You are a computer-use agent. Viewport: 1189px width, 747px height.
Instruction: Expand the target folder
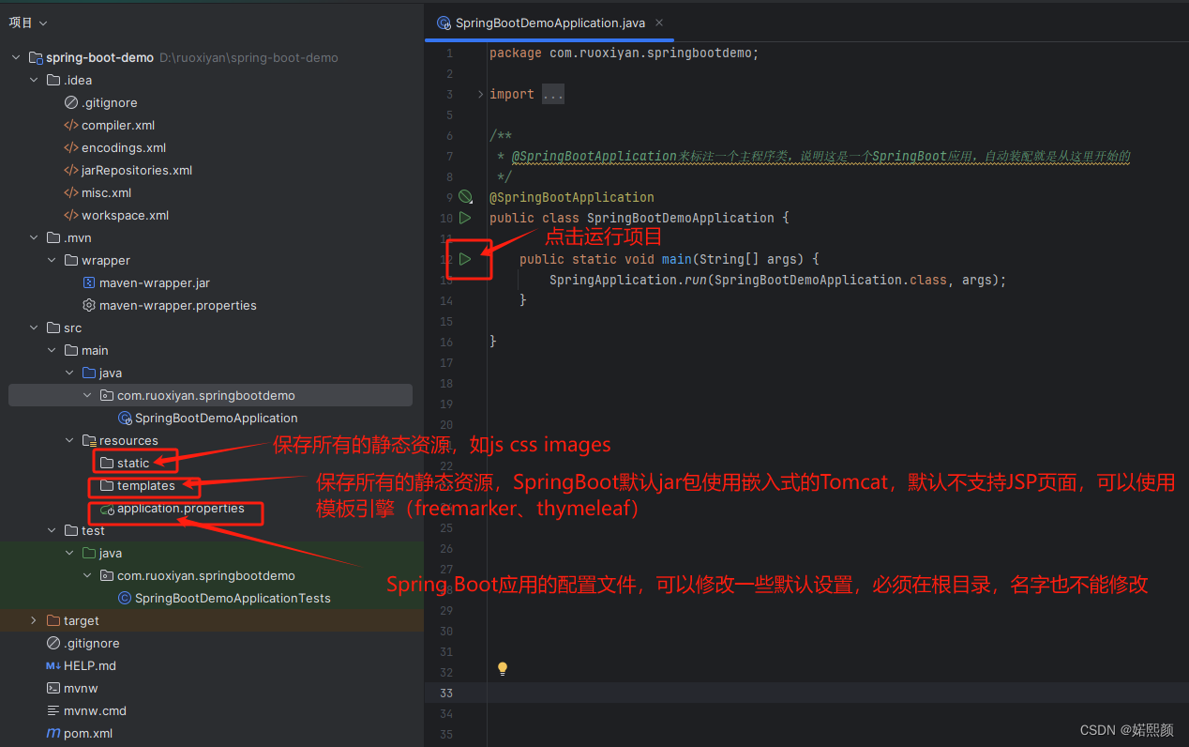click(x=34, y=620)
